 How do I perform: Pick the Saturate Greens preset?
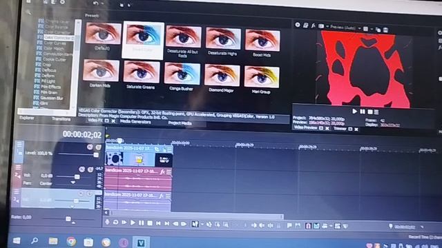point(141,75)
